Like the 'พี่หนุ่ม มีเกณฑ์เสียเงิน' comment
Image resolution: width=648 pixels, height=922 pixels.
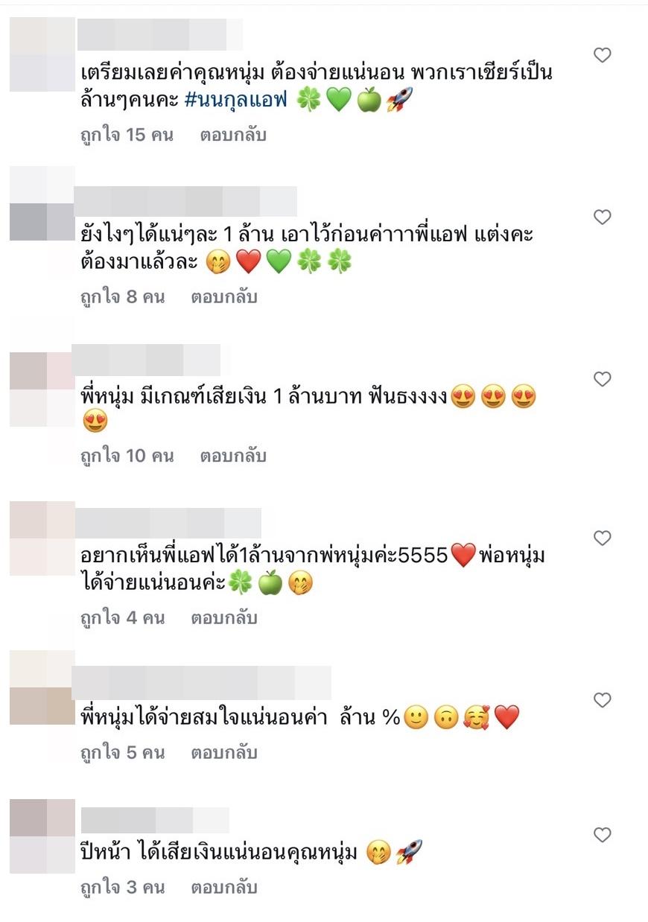603,380
